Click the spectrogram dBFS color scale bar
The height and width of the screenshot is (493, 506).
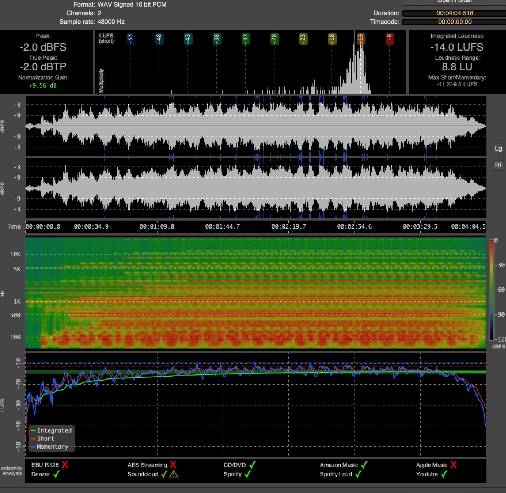click(x=491, y=289)
